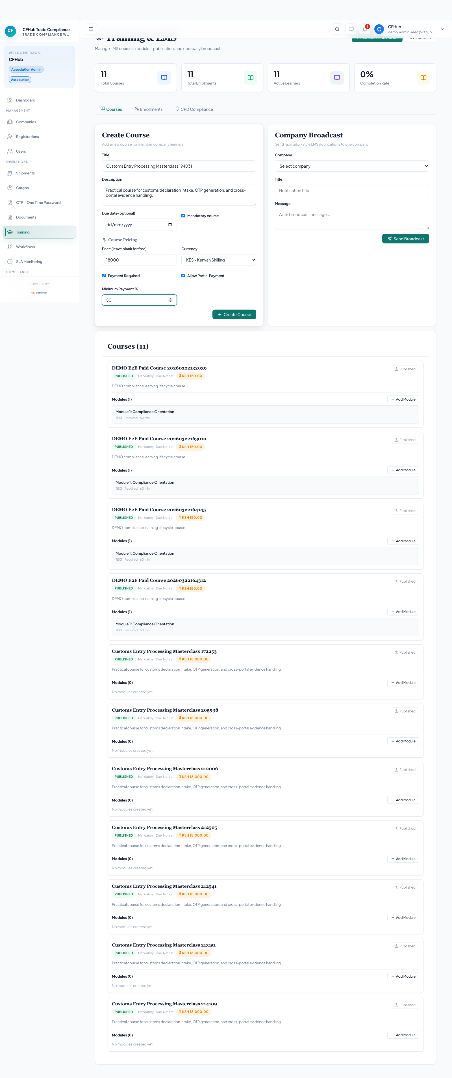This screenshot has width=452, height=1078.
Task: Select the Shipments icon in the sidebar
Action: point(10,173)
